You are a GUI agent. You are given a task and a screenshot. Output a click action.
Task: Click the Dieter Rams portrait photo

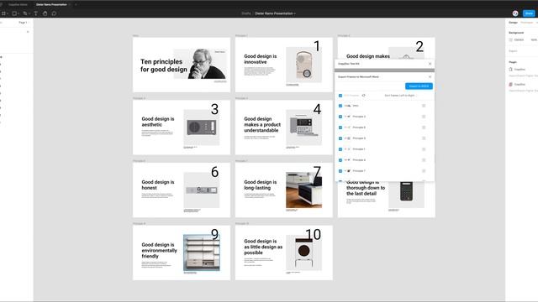(200, 64)
